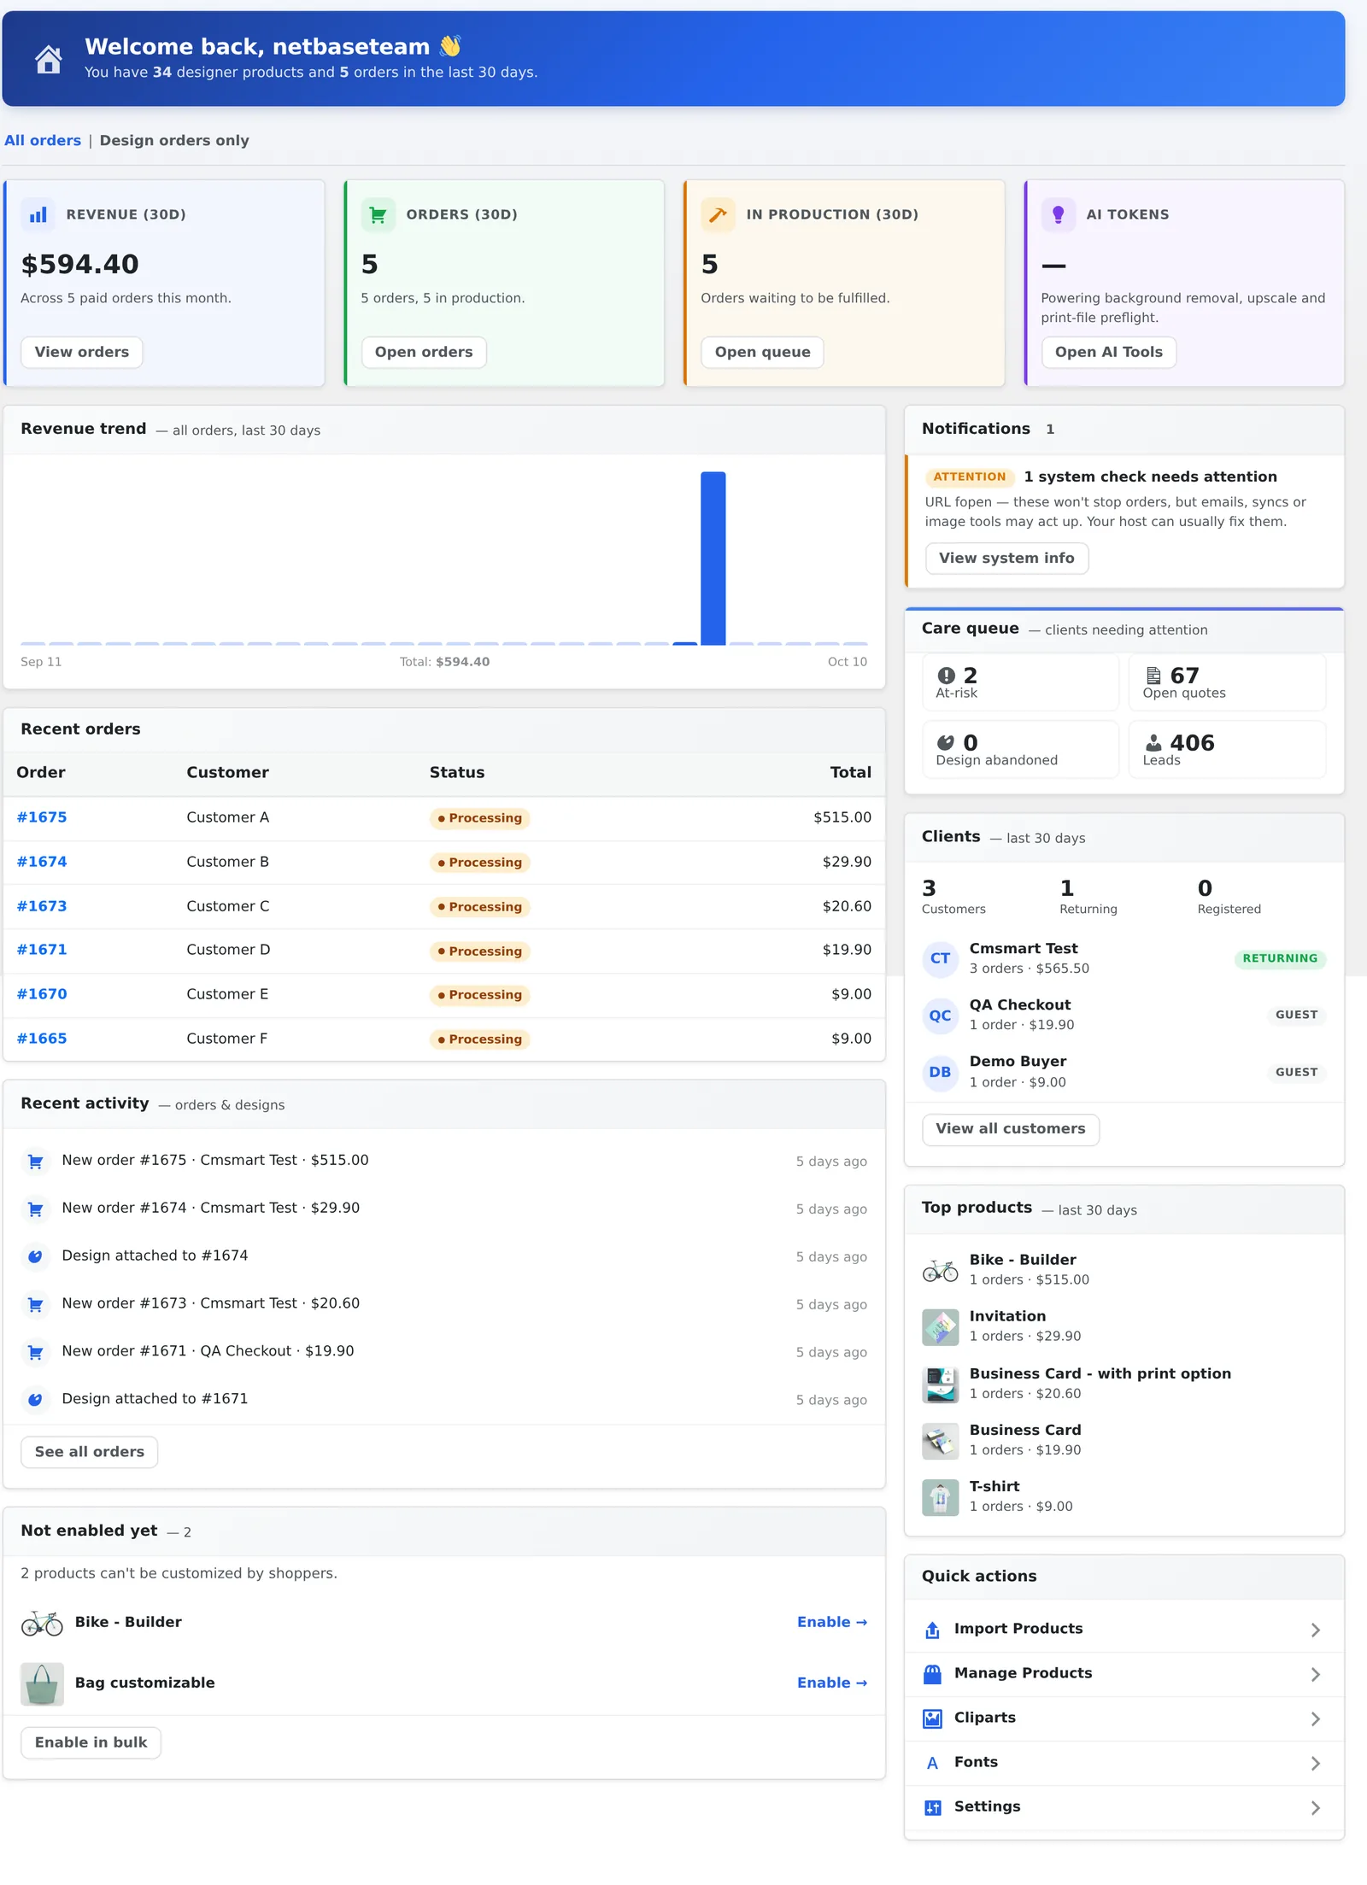
Task: Open order #1670 link
Action: tap(42, 994)
